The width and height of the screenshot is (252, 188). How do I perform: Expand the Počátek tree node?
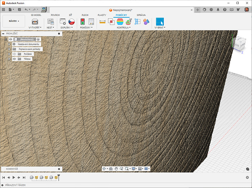coord(9,54)
